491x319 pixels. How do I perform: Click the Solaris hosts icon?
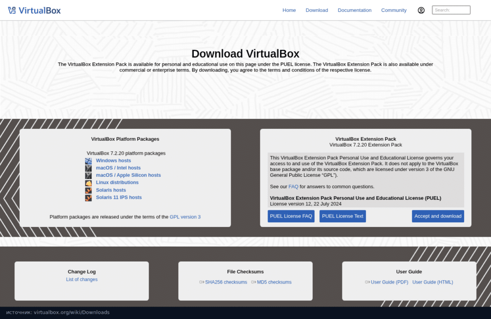click(x=89, y=190)
